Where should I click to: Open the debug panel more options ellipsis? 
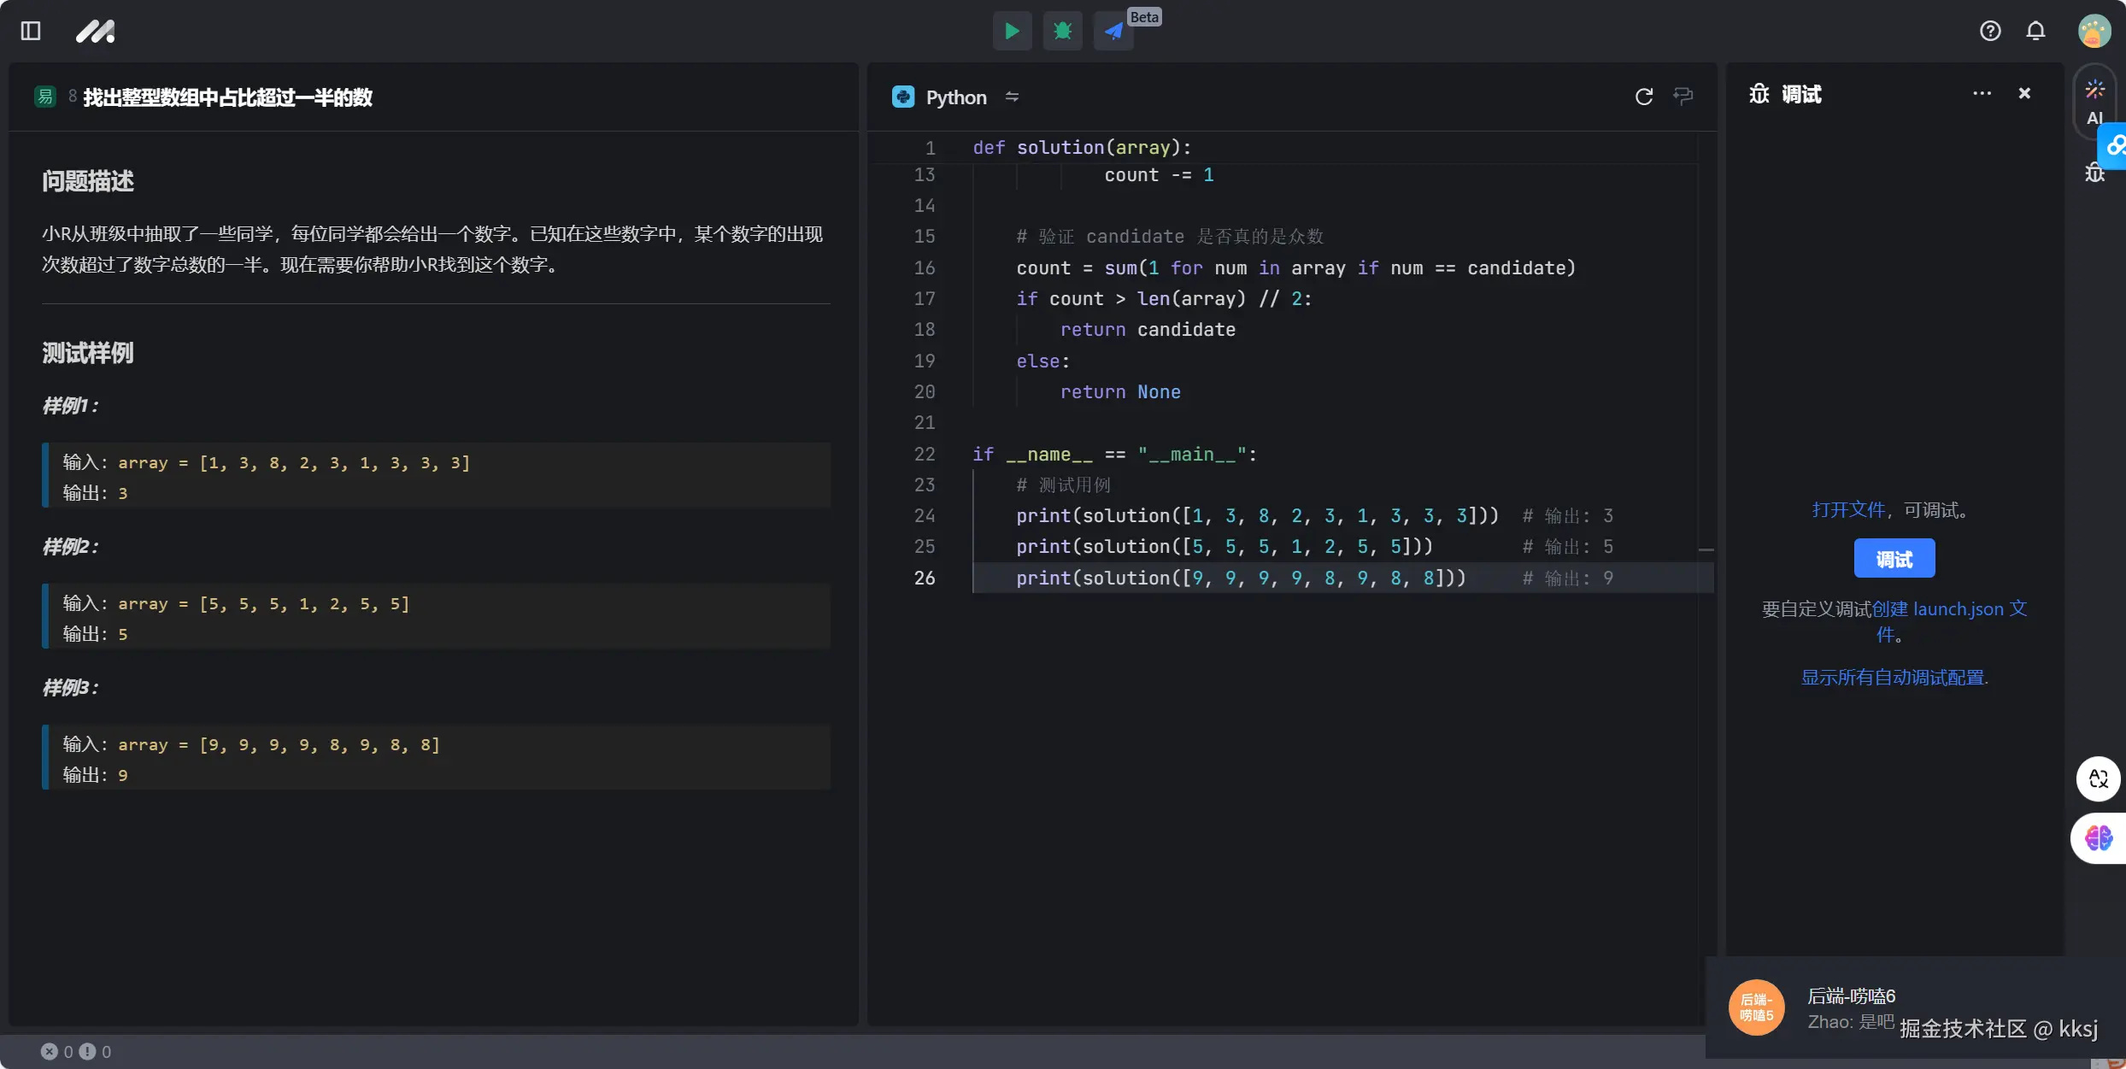point(1982,94)
